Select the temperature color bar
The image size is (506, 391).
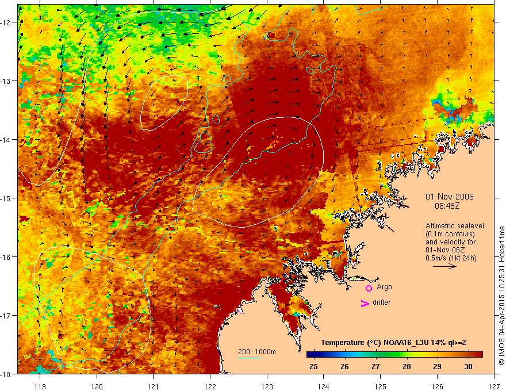coord(394,355)
